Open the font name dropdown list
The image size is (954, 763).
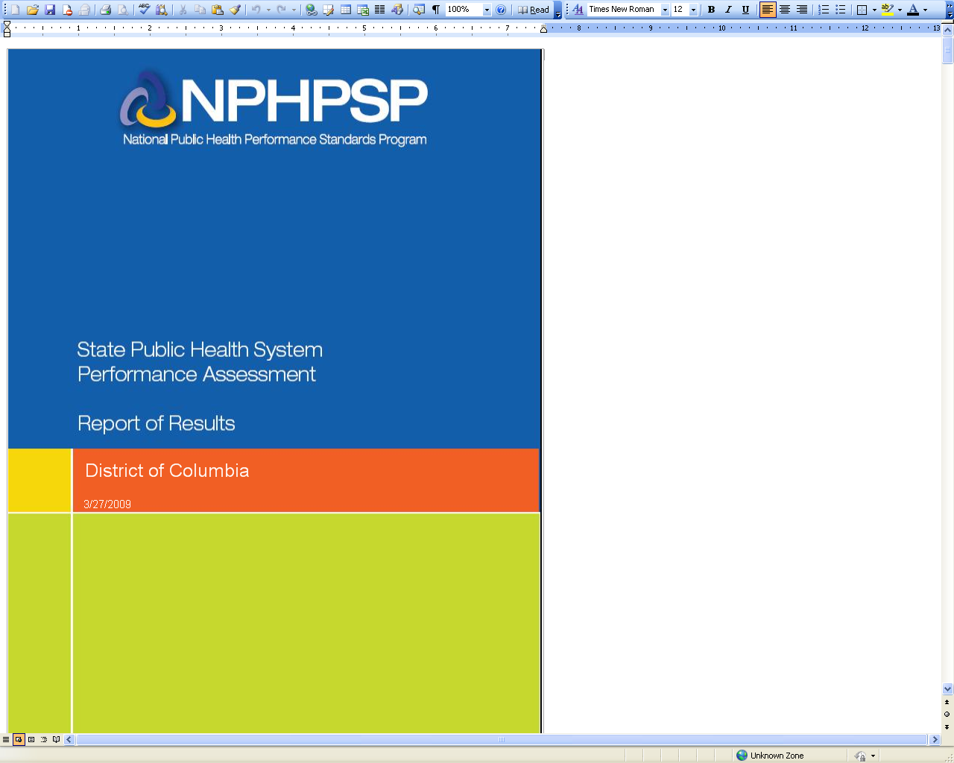(665, 10)
